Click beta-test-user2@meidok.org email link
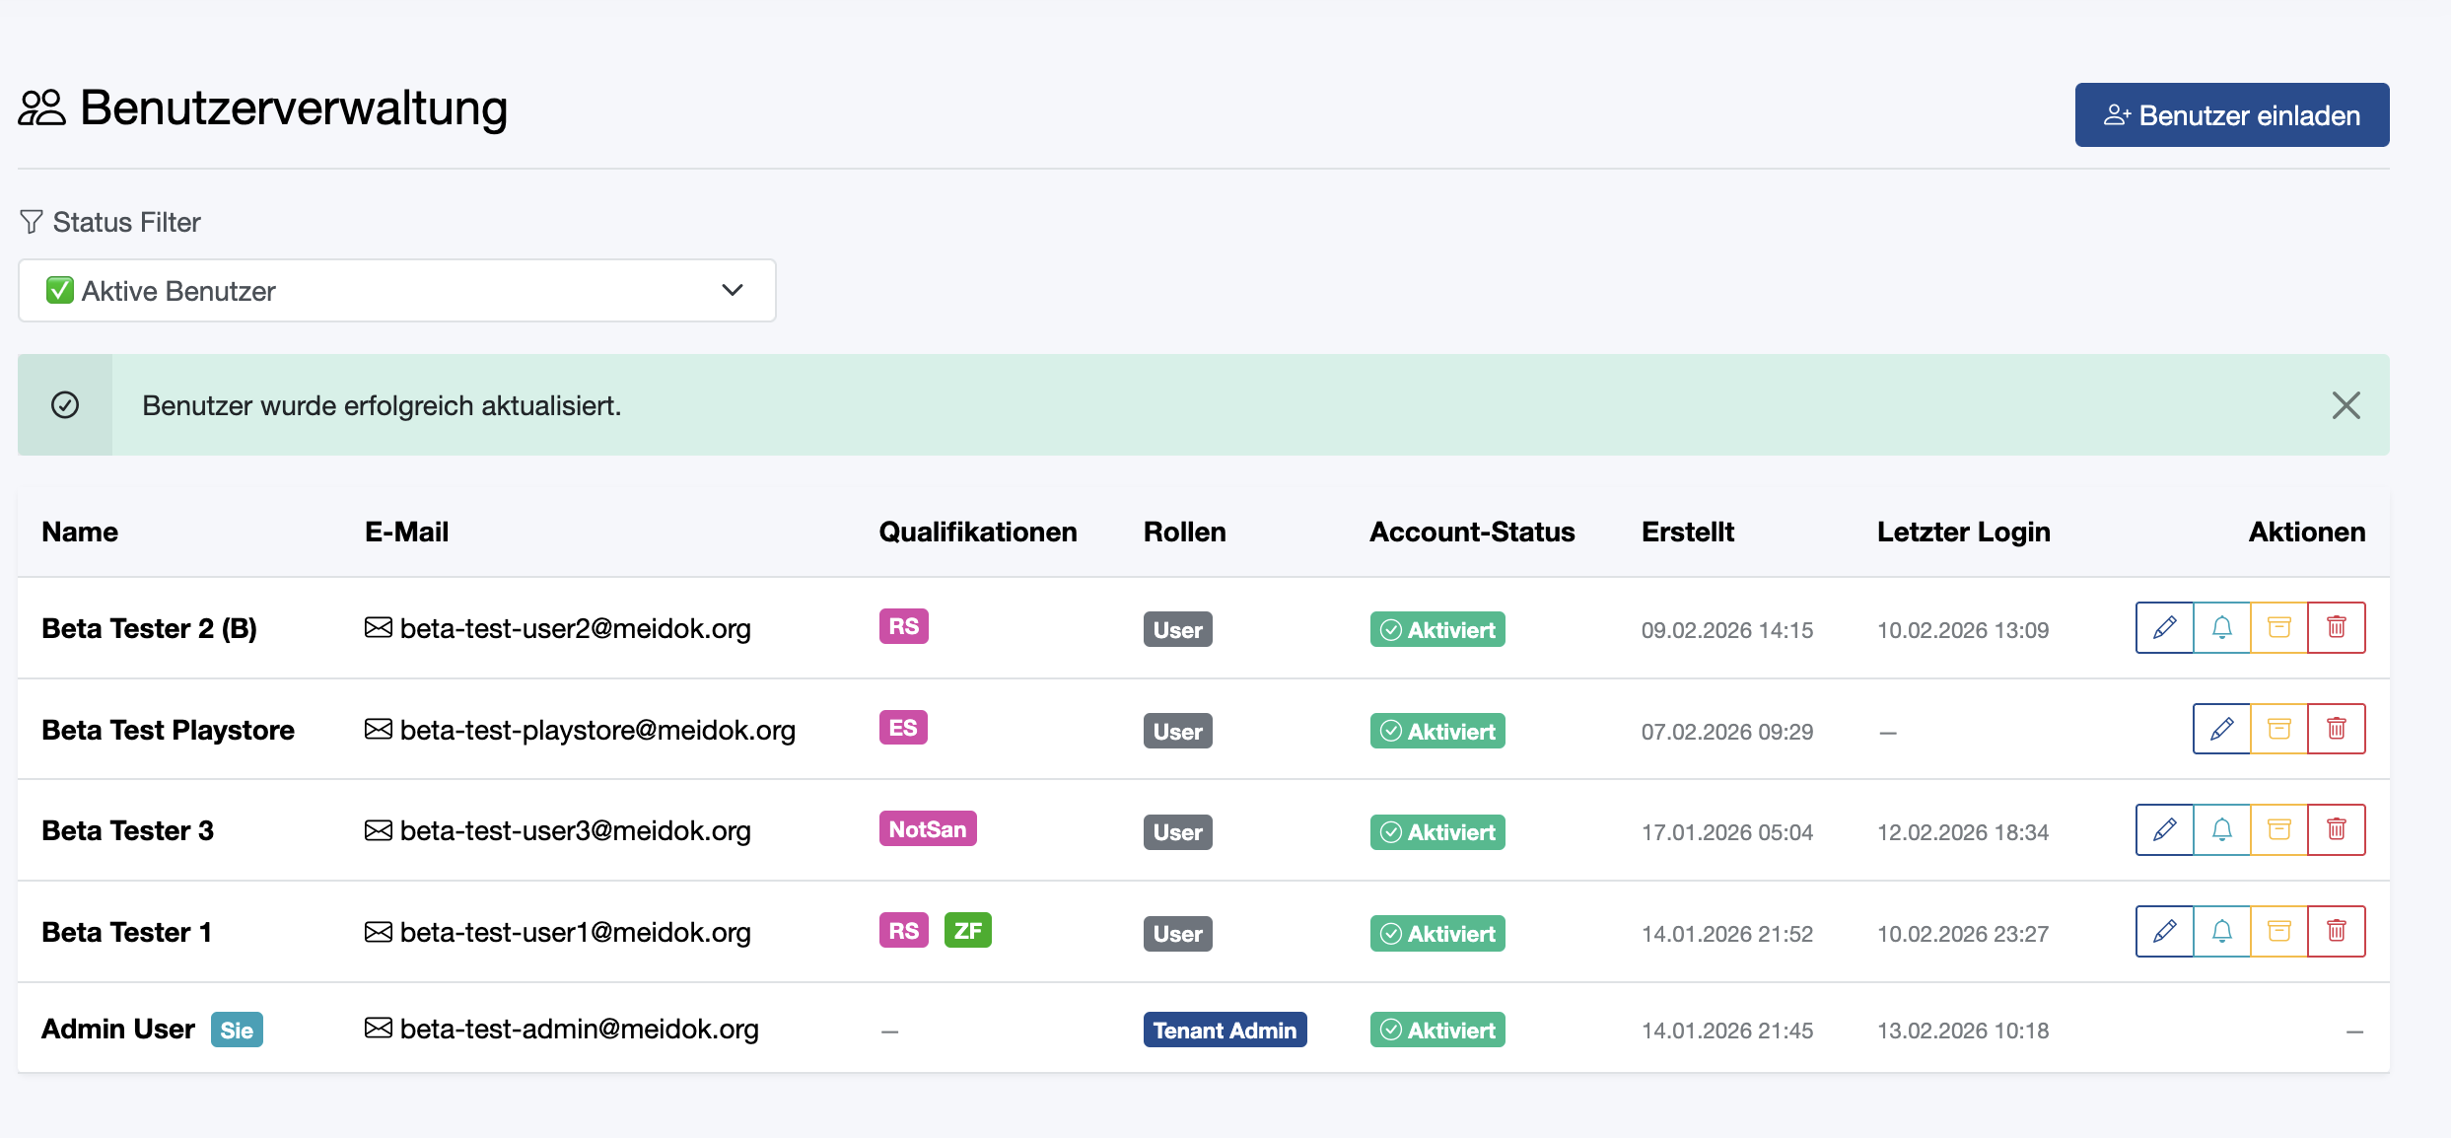The image size is (2451, 1138). (575, 628)
